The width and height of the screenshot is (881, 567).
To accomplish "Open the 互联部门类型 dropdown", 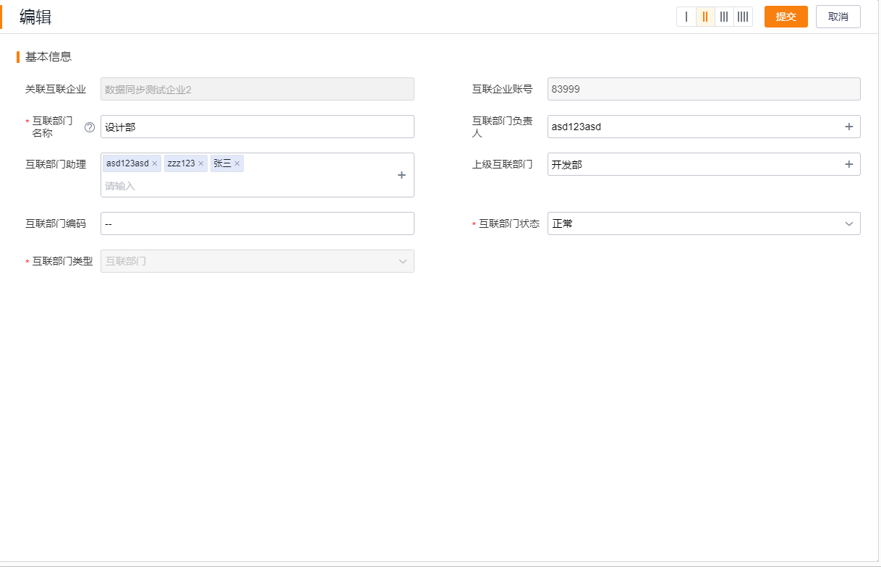I will (x=258, y=261).
